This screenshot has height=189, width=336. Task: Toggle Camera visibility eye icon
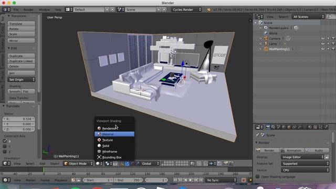click(x=323, y=38)
